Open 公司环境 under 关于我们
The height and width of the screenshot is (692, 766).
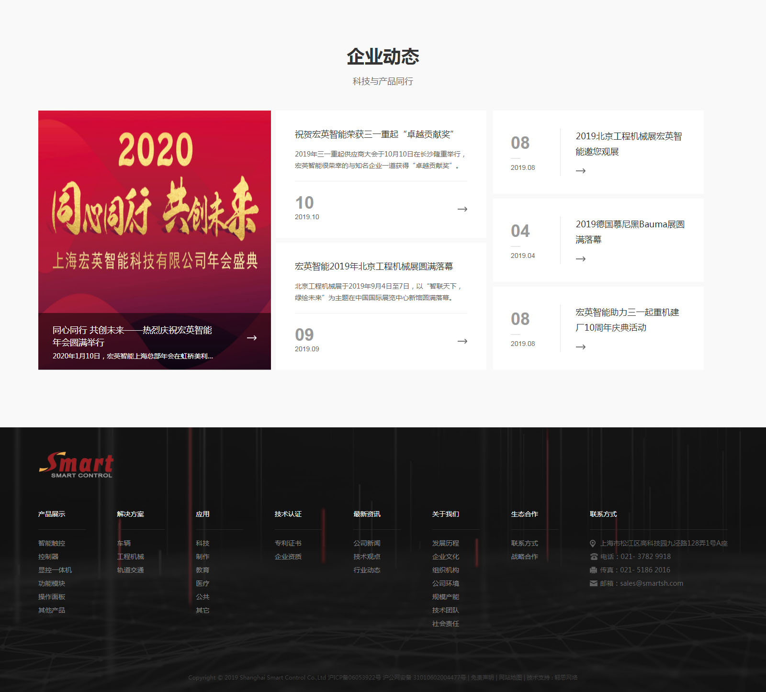[446, 583]
